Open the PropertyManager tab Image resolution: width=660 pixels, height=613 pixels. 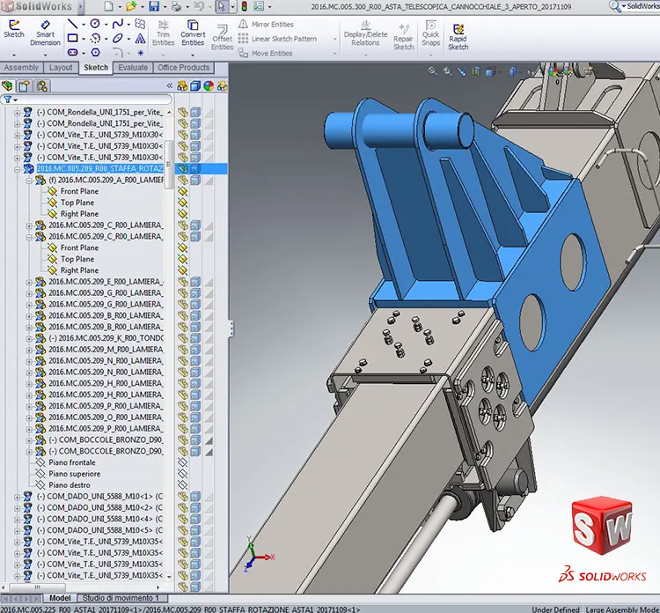pos(24,86)
